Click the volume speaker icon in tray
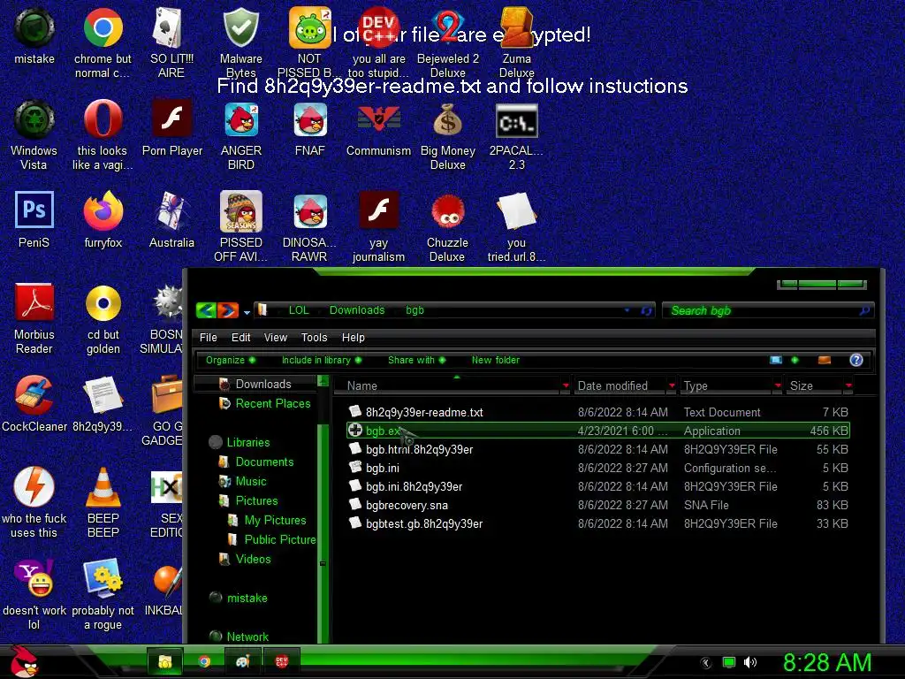Viewport: 905px width, 679px height. tap(749, 662)
